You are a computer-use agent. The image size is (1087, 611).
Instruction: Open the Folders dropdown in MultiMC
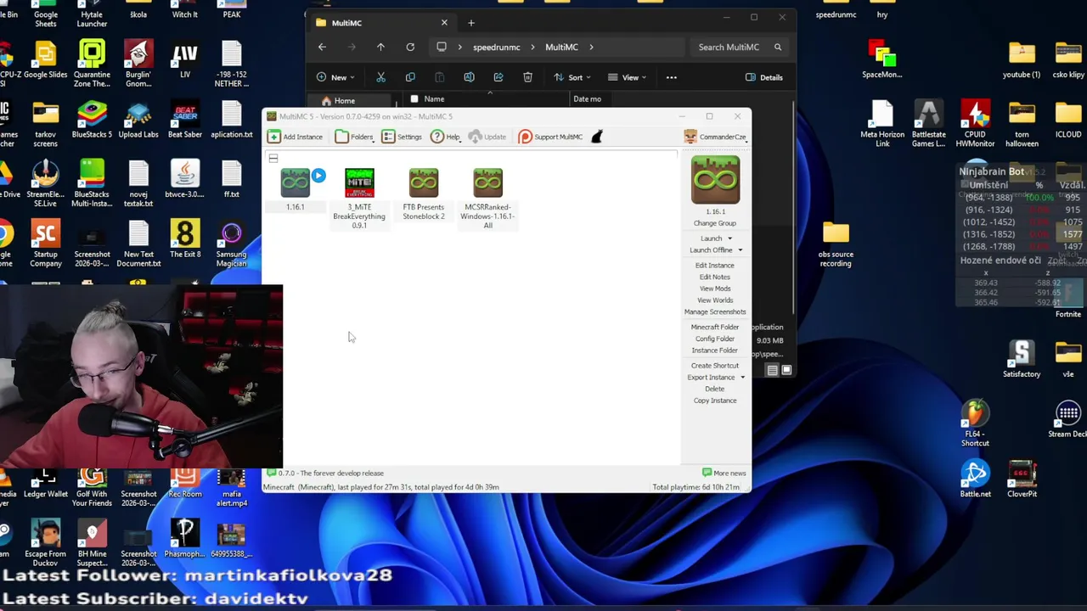pyautogui.click(x=354, y=137)
